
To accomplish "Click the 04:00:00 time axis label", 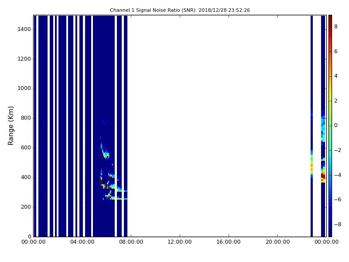I will pos(82,242).
